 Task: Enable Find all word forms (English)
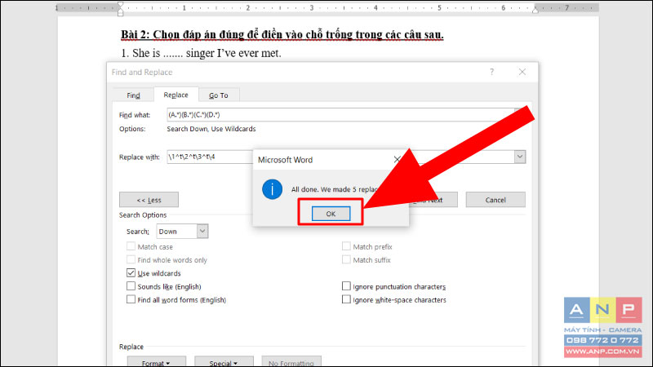click(131, 299)
